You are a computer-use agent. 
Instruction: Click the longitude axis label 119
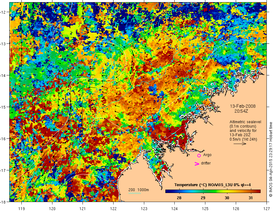tap(22, 209)
